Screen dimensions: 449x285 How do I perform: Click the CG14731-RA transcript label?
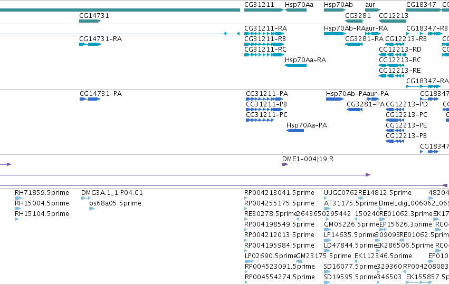pyautogui.click(x=100, y=39)
